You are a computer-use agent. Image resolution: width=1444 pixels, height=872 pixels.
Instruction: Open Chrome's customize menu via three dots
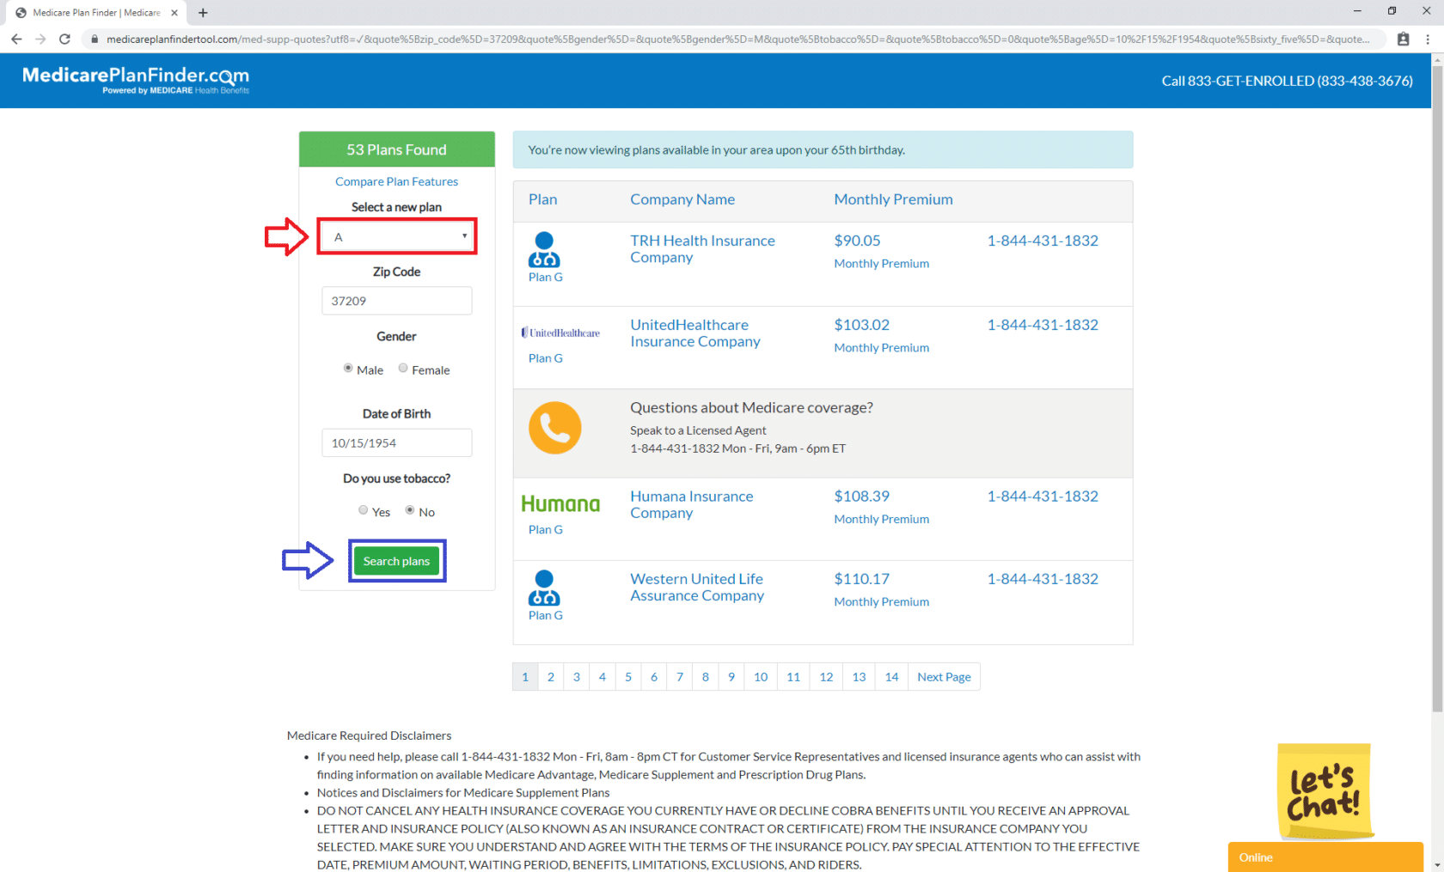pyautogui.click(x=1428, y=39)
